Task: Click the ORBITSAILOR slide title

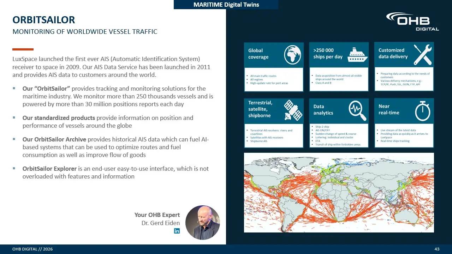Action: (x=44, y=20)
